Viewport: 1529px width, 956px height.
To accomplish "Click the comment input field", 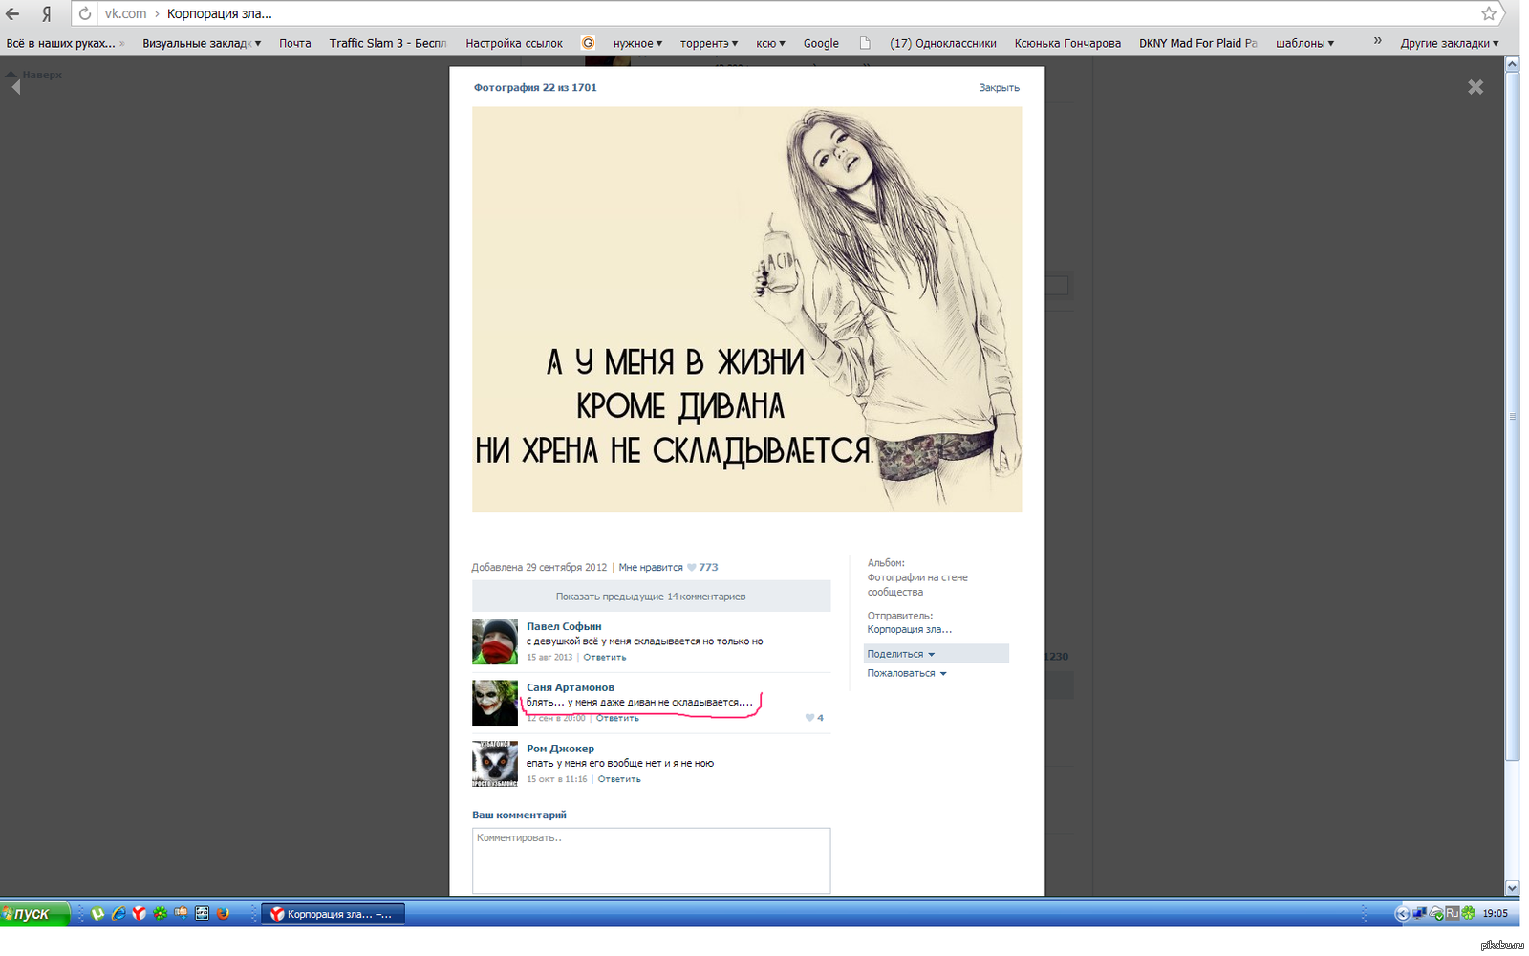I will click(x=651, y=860).
